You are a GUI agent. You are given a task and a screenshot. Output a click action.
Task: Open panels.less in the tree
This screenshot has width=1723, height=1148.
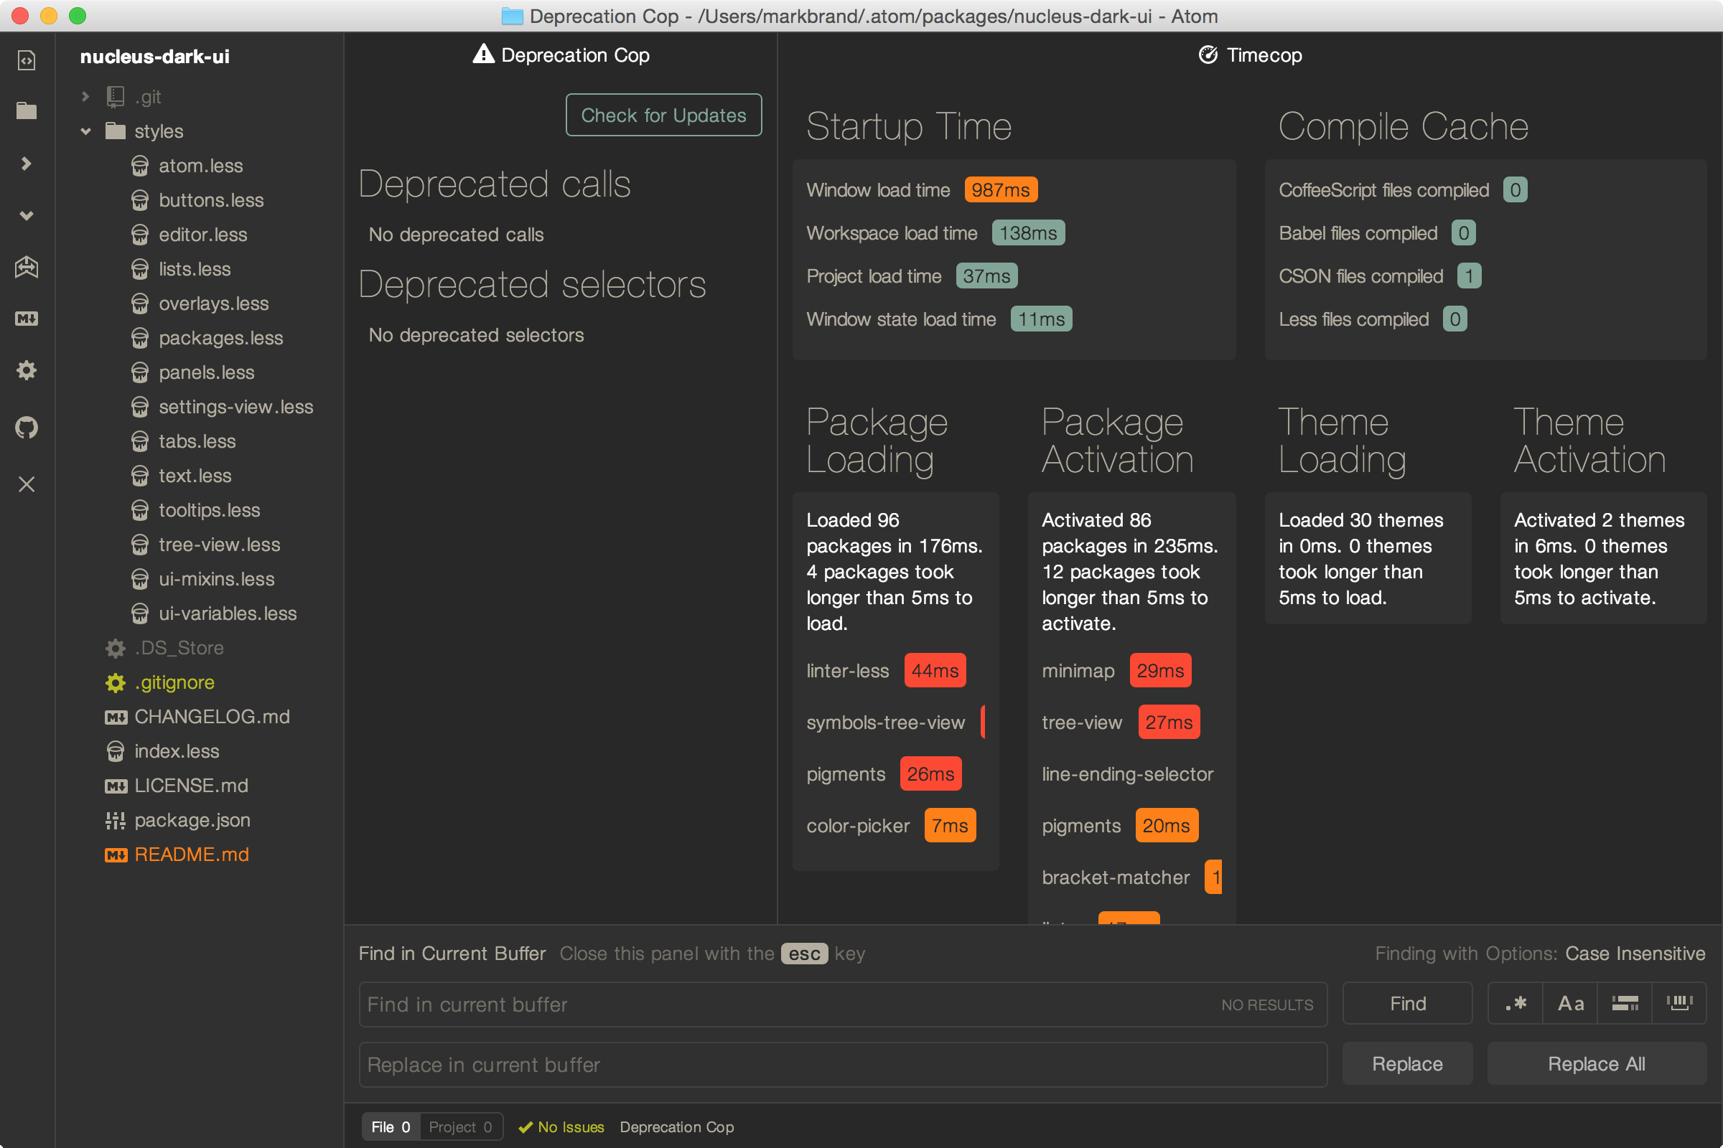pos(207,372)
